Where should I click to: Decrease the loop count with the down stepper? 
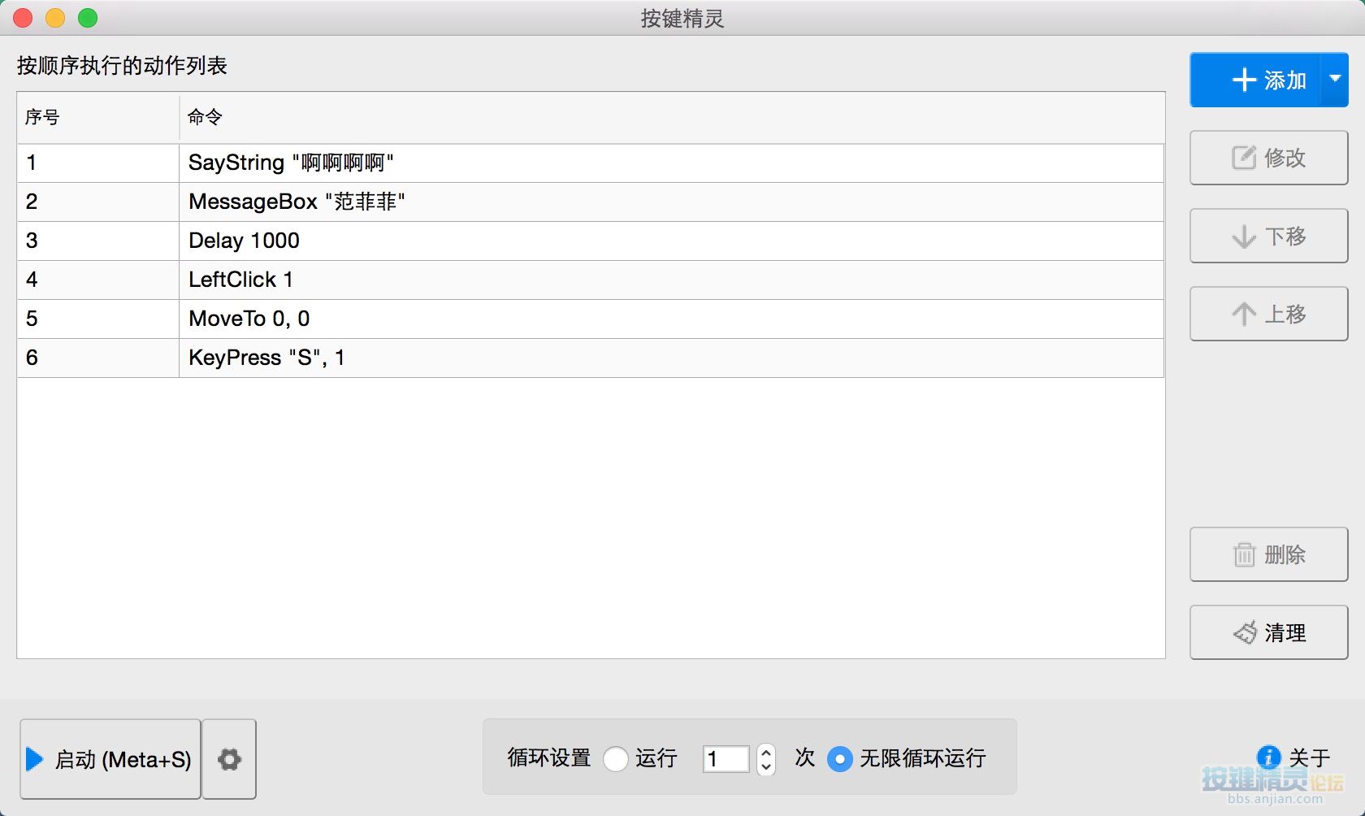[x=765, y=766]
